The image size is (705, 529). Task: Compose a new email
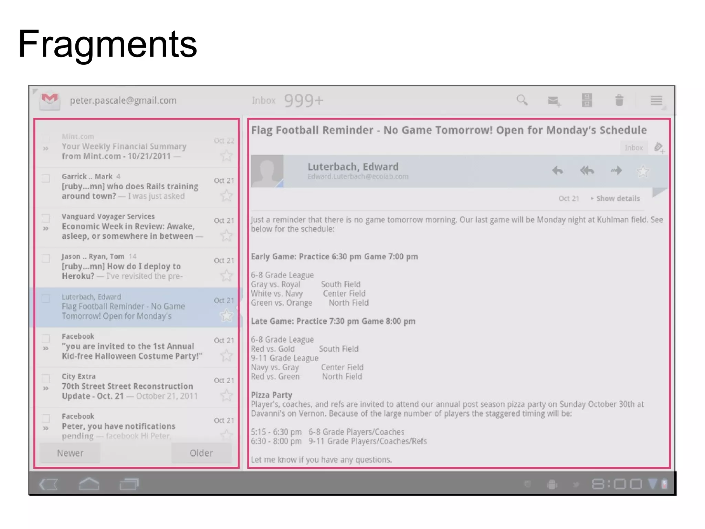click(x=554, y=101)
